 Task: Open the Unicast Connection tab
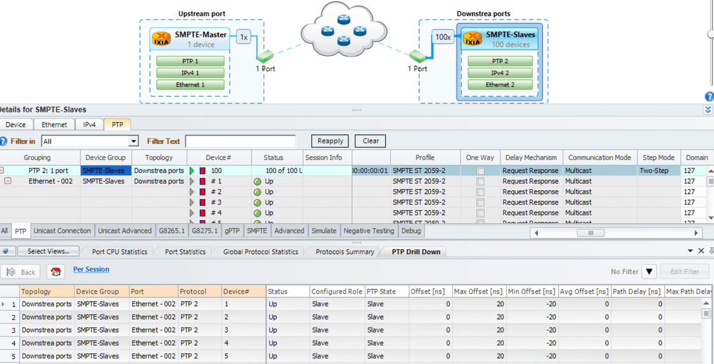click(x=62, y=231)
